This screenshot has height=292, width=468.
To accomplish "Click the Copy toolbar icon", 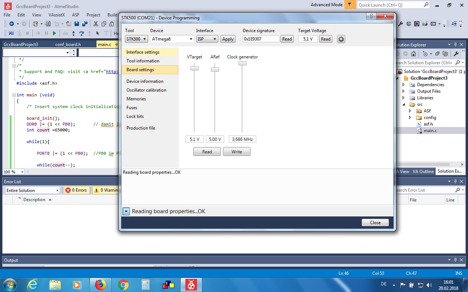I will point(104,24).
